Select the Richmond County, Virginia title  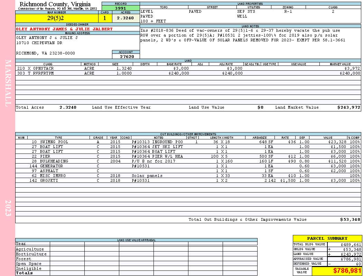(x=55, y=4)
